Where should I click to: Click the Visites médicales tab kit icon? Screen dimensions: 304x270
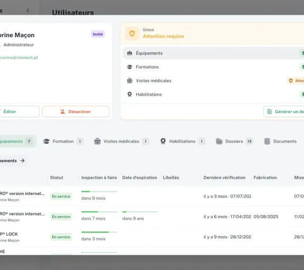(97, 141)
